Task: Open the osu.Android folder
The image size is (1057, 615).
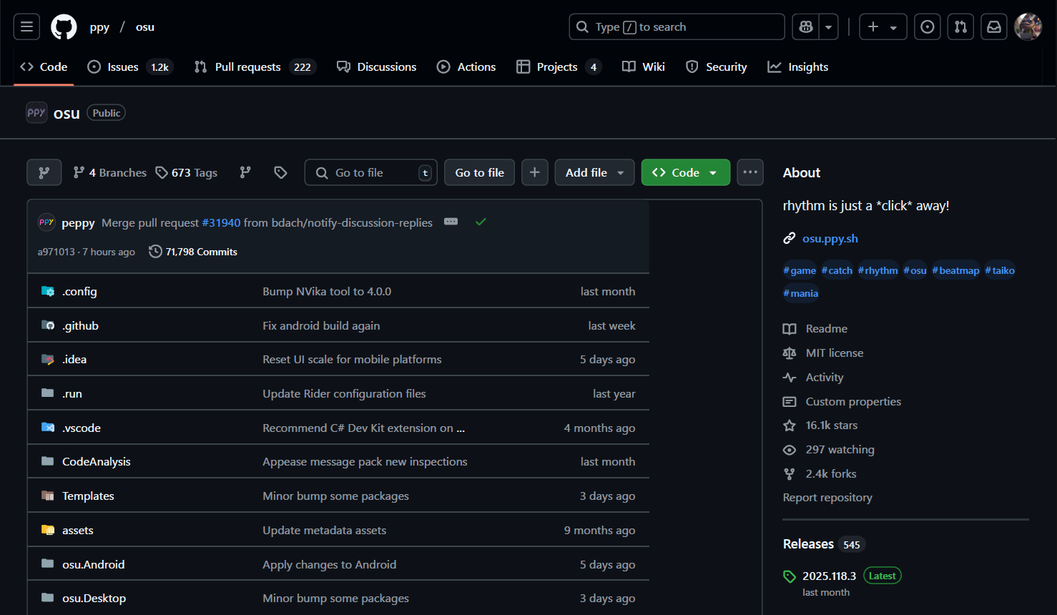Action: (x=94, y=564)
